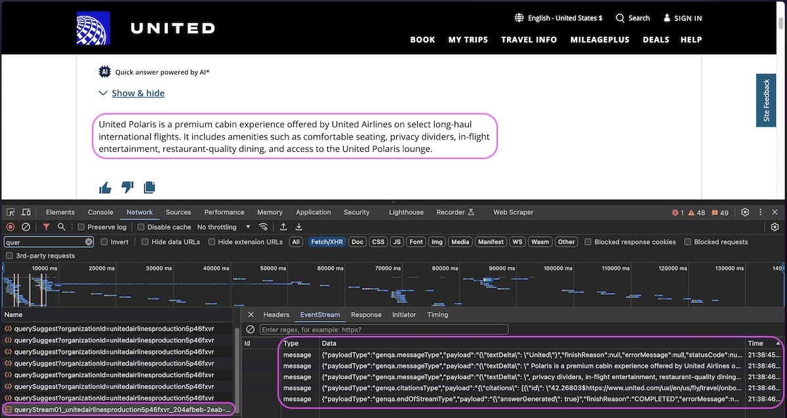The height and width of the screenshot is (418, 787).
Task: Enable the Preserve log checkbox
Action: point(81,227)
